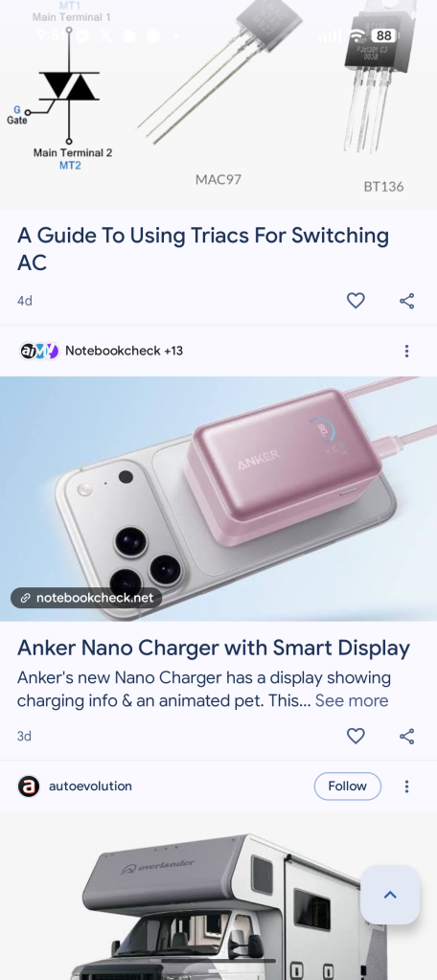Share the Triacs for Switching AC article

click(406, 301)
